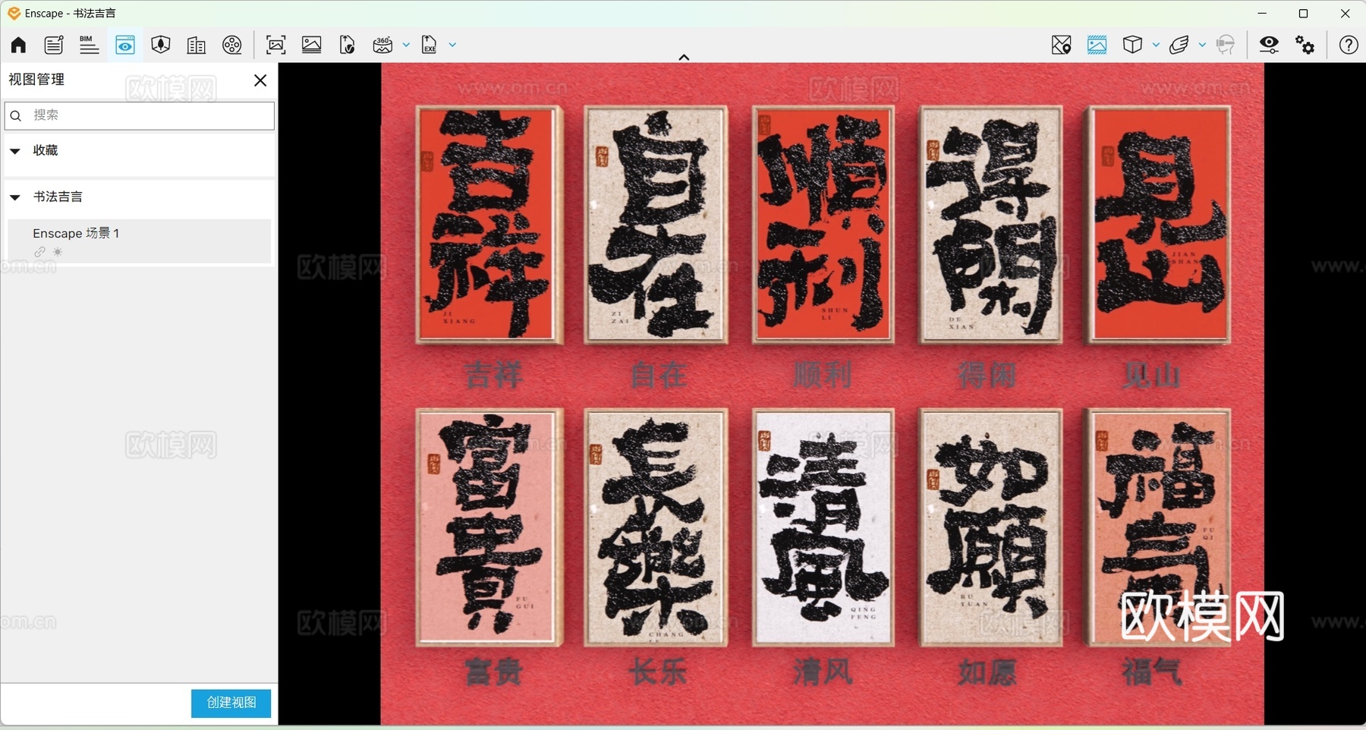Viewport: 1366px width, 730px height.
Task: Open the dropdown next to the wing icon
Action: [1202, 45]
